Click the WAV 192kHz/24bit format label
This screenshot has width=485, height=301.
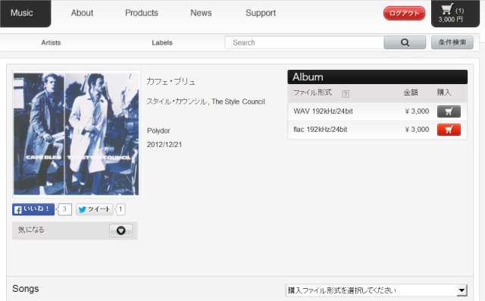coord(323,111)
